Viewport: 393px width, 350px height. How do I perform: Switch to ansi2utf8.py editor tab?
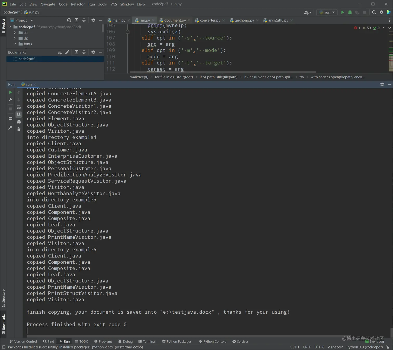click(278, 20)
